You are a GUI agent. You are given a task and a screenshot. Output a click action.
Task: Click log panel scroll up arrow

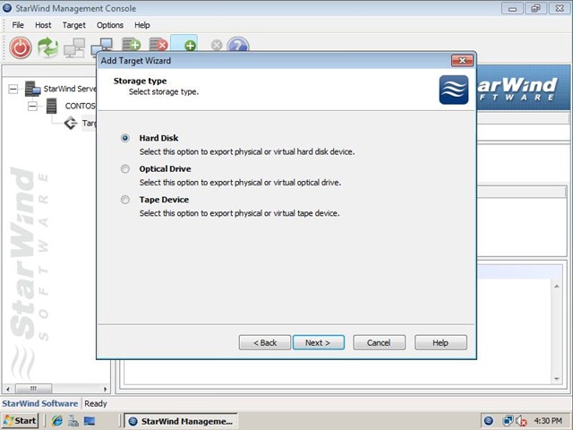pos(557,287)
